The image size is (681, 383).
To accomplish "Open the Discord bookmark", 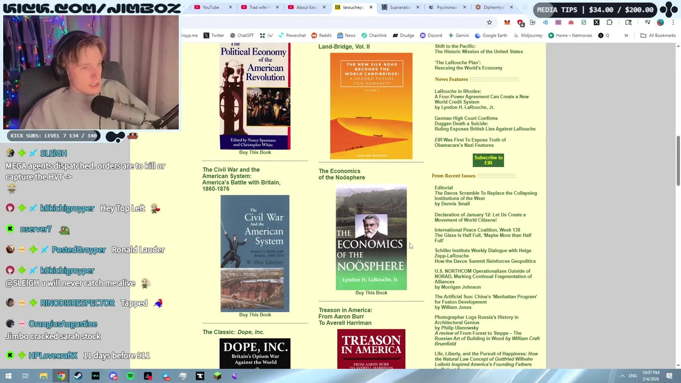I will pos(431,36).
